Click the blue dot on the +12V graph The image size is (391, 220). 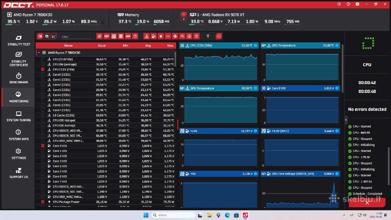pyautogui.click(x=255, y=131)
